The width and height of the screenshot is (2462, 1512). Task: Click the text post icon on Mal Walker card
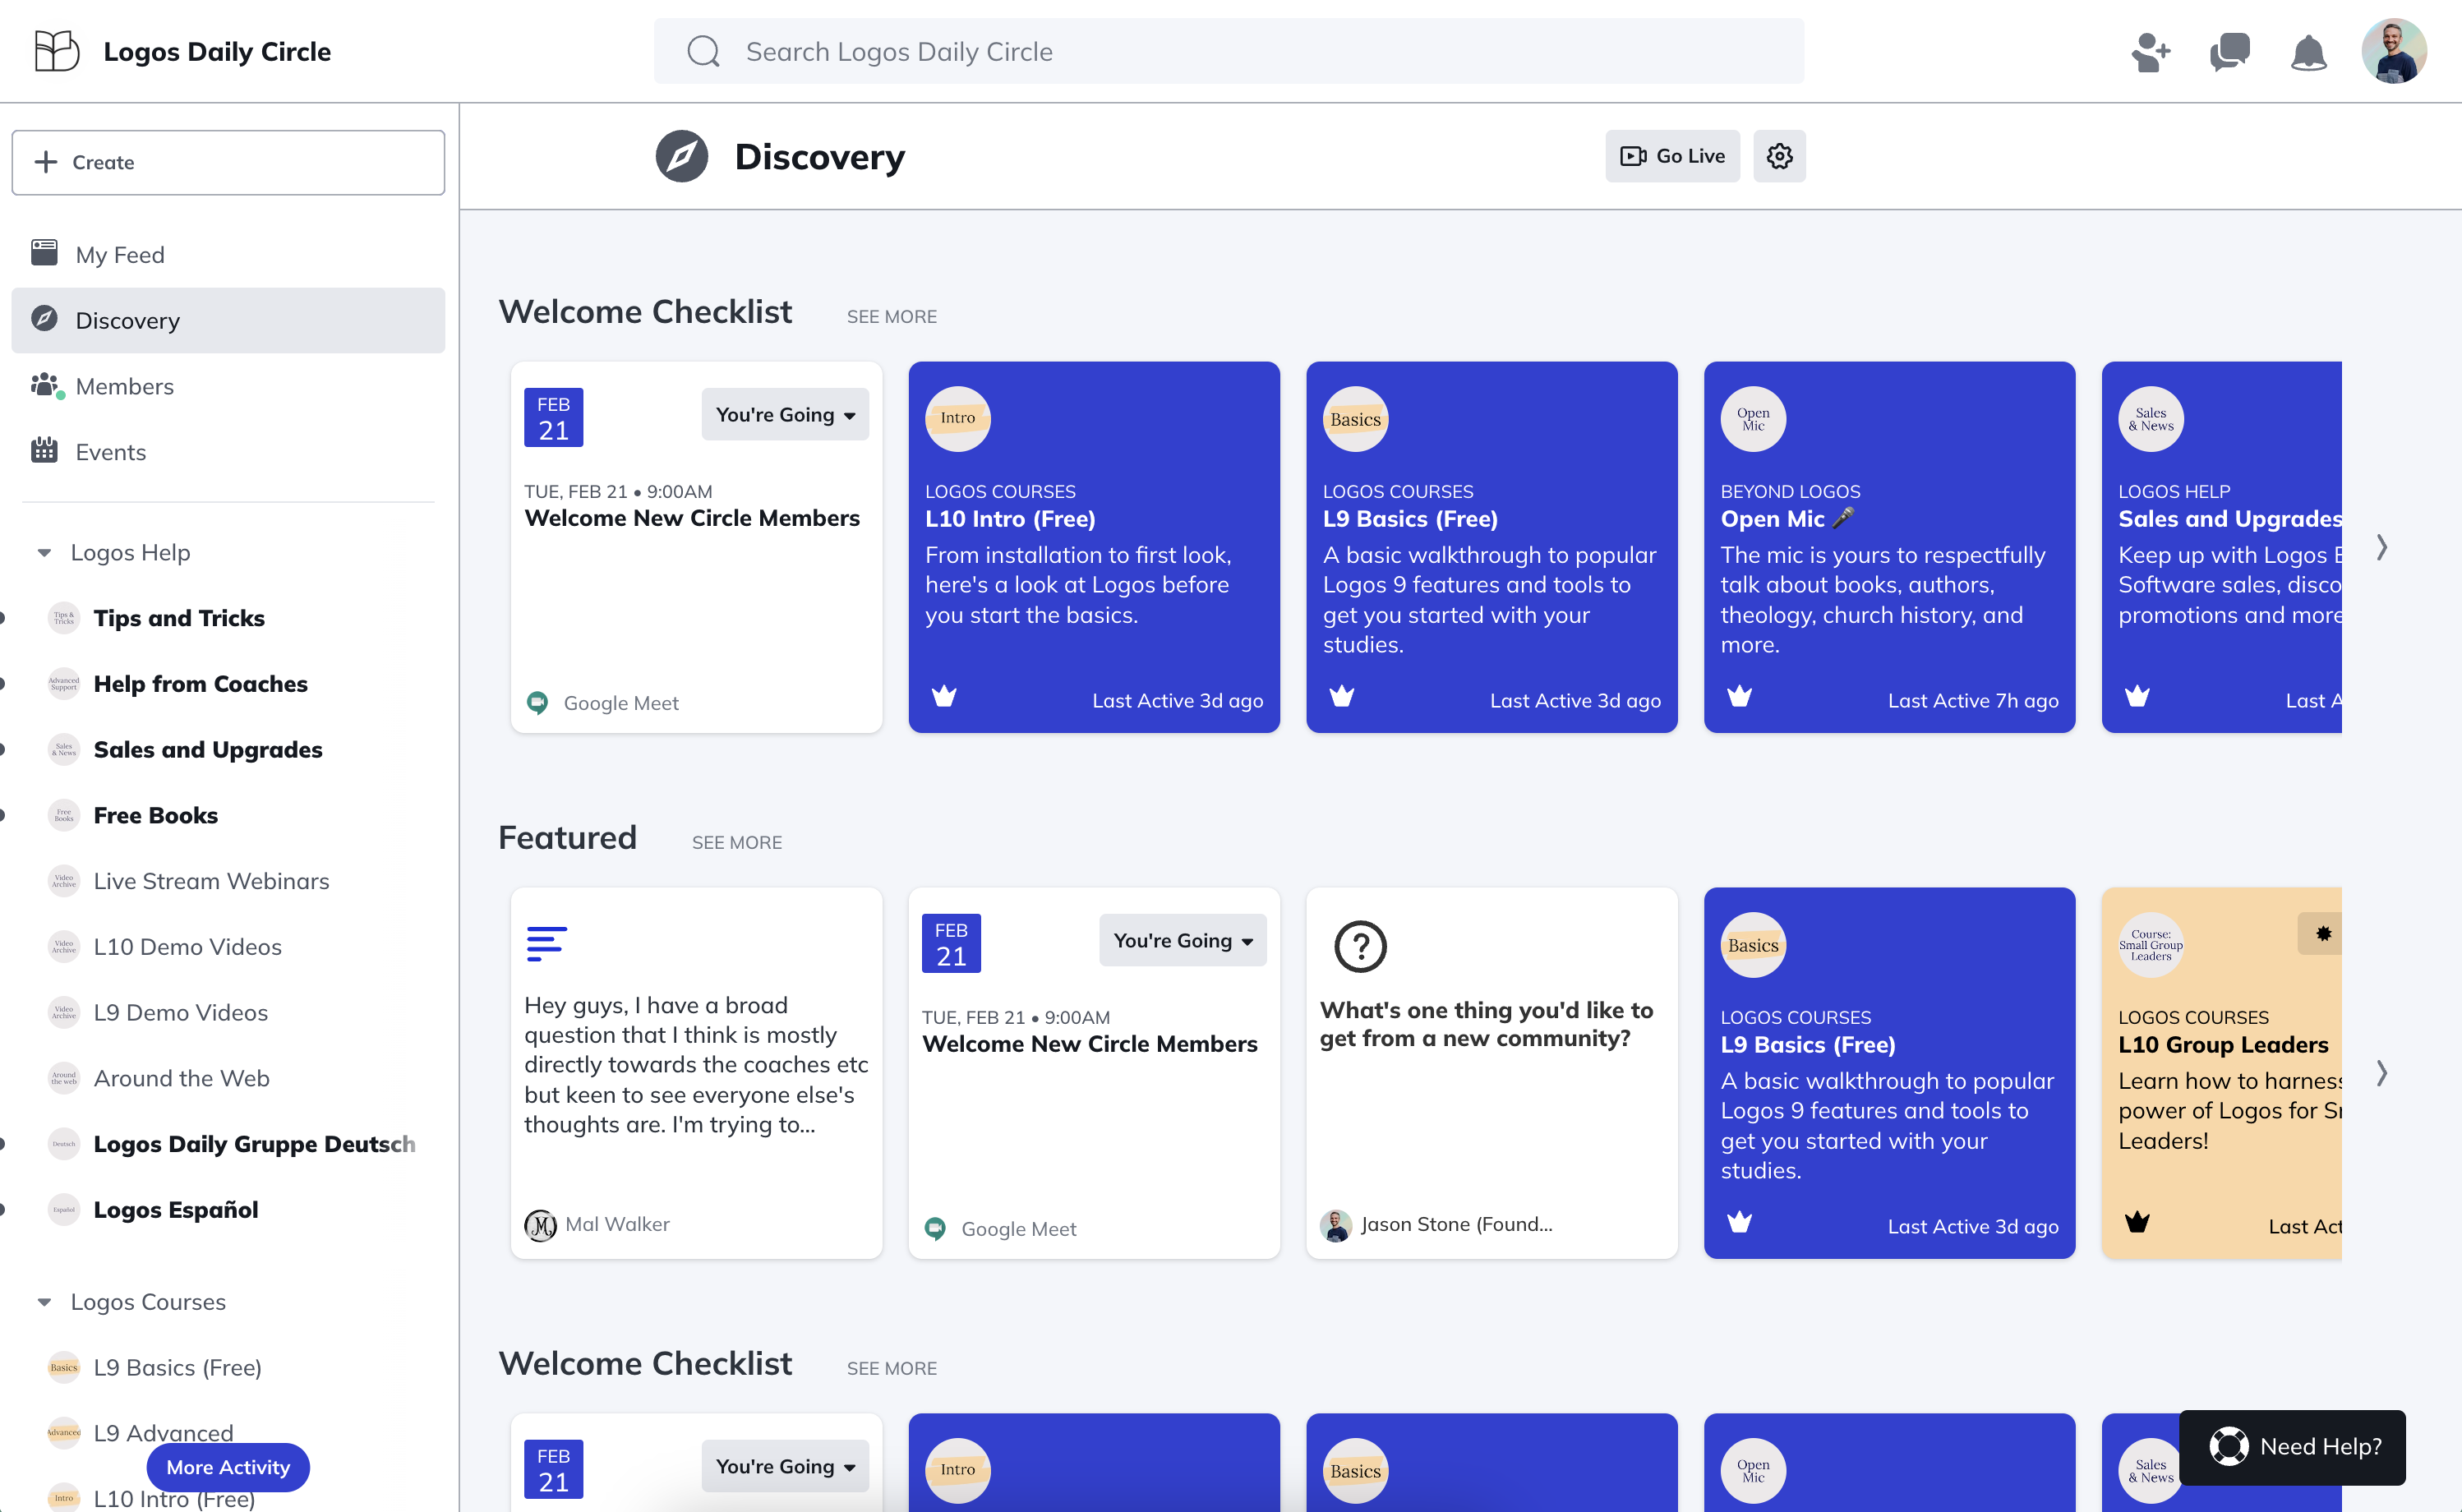[x=546, y=943]
